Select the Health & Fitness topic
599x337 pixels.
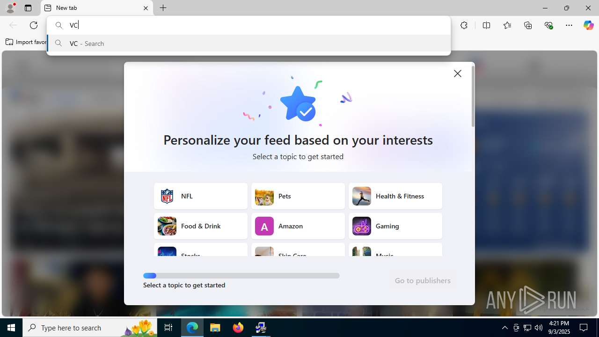(x=395, y=196)
